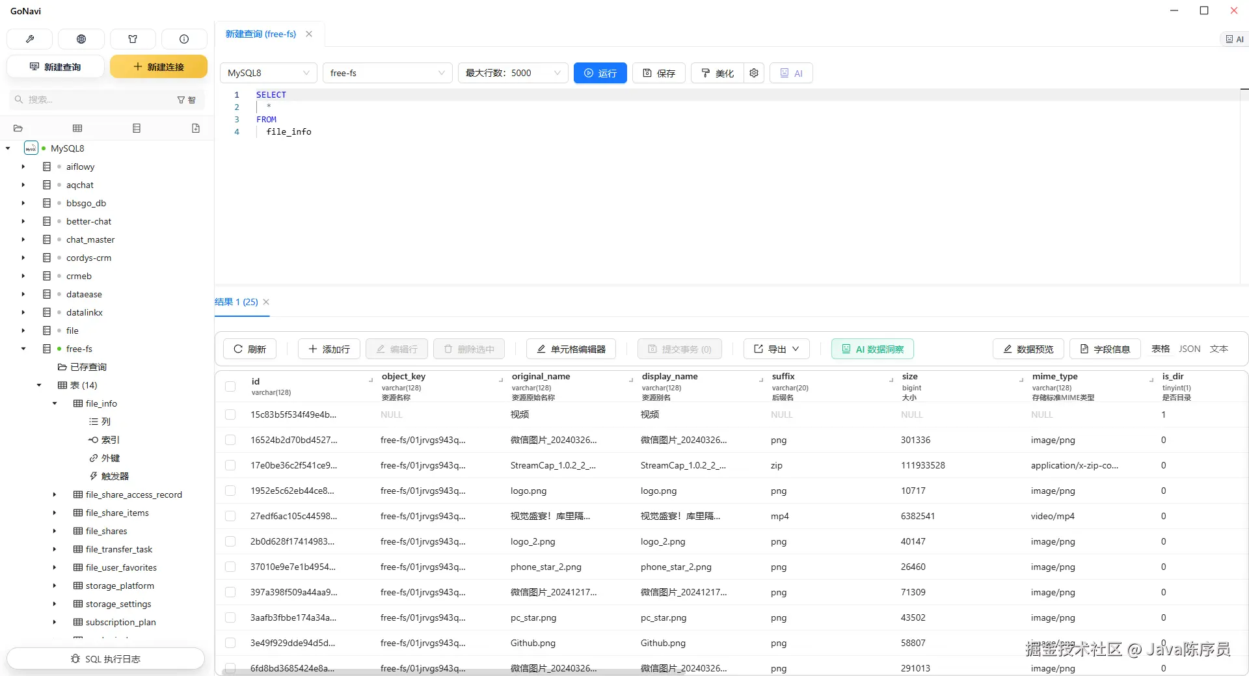Click the file_share_items table icon

tap(78, 513)
